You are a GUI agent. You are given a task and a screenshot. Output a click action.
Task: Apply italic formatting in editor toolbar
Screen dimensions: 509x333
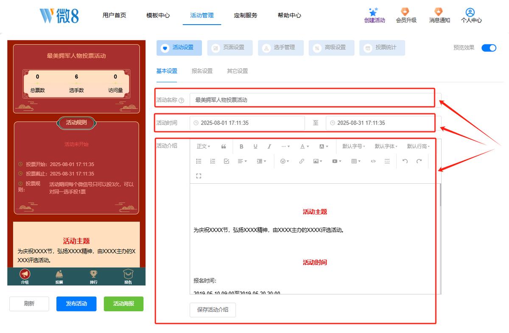(269, 146)
